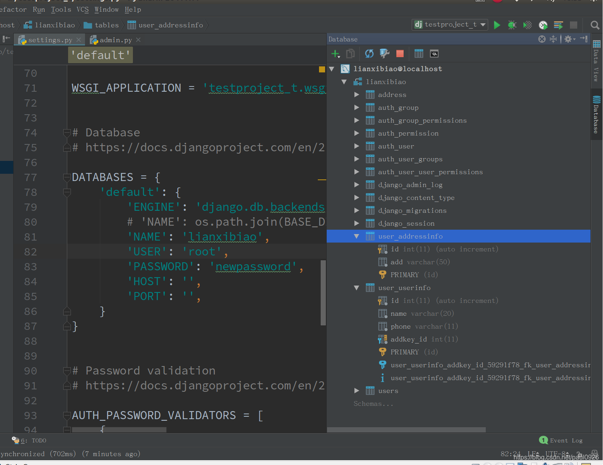Collapse the user_userinfo table

point(356,288)
